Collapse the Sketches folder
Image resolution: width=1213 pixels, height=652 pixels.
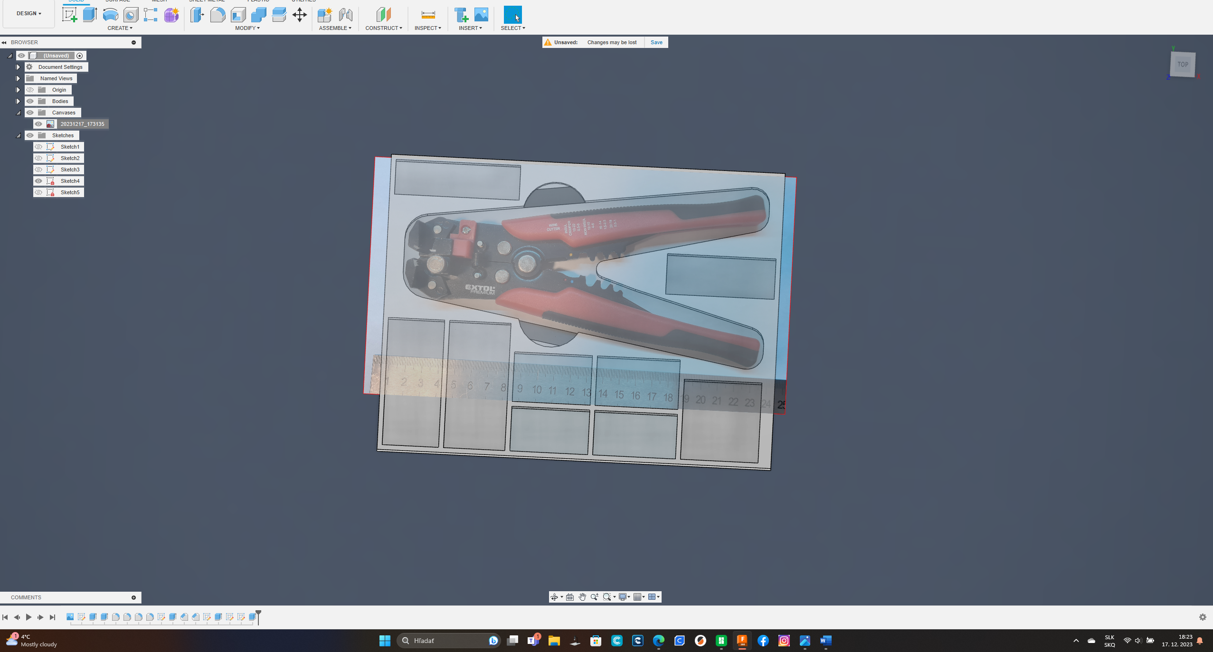[x=18, y=135]
